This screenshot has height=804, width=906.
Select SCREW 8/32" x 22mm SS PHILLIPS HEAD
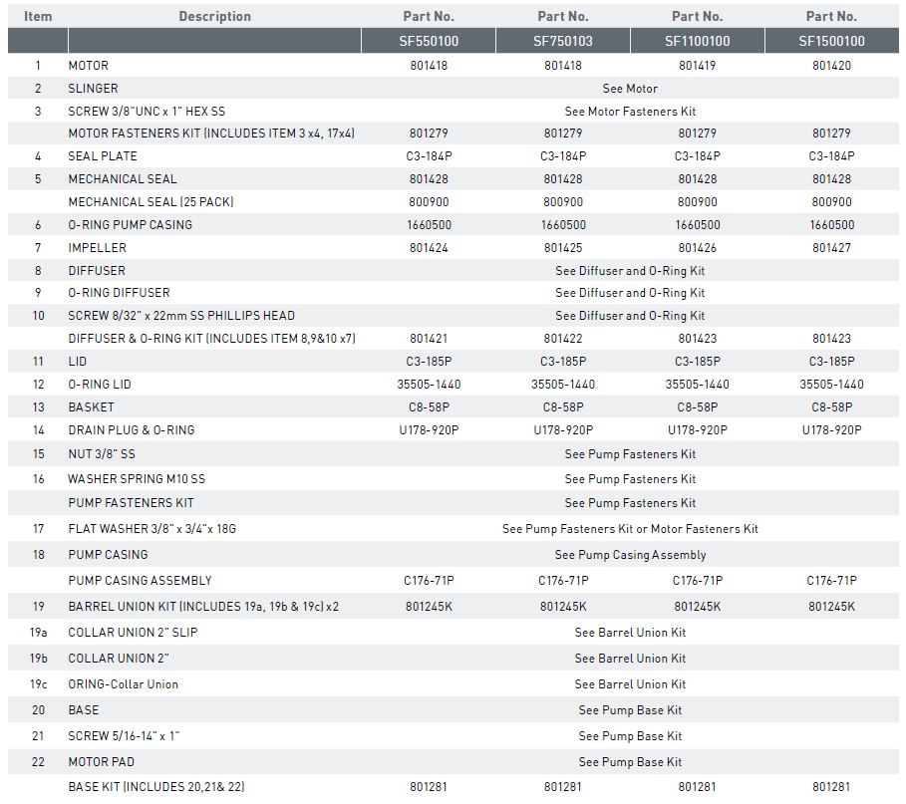(x=181, y=316)
